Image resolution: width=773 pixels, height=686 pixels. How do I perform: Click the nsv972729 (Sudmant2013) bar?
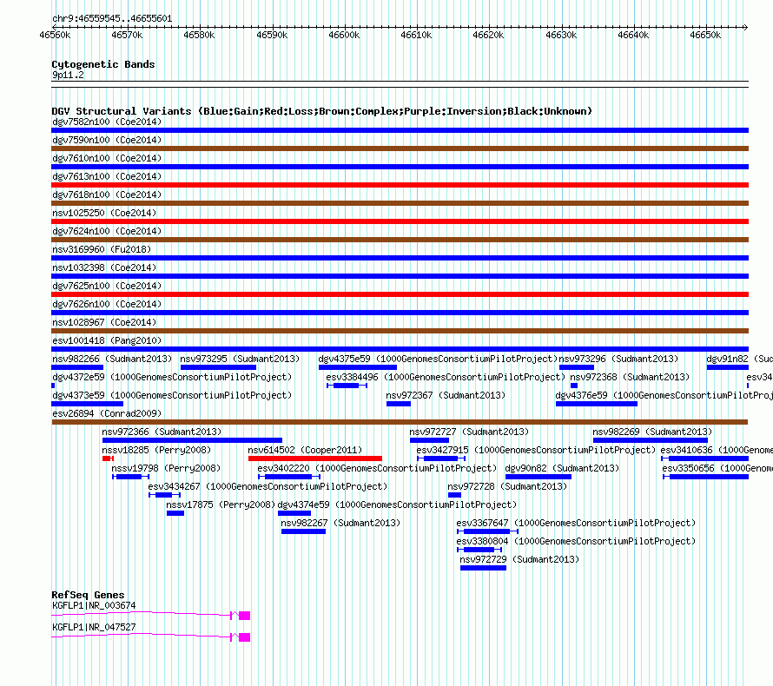[x=483, y=568]
